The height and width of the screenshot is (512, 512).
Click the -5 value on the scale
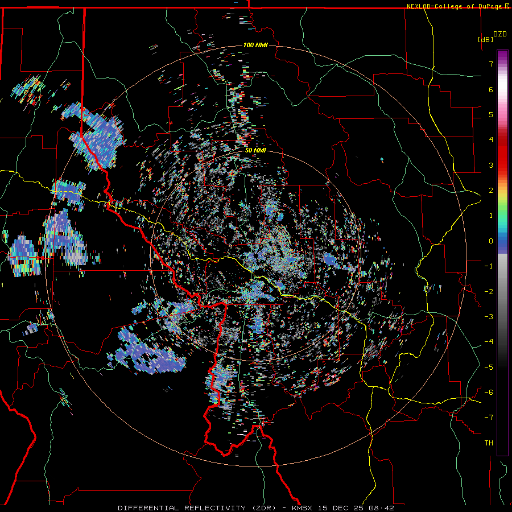coord(489,368)
